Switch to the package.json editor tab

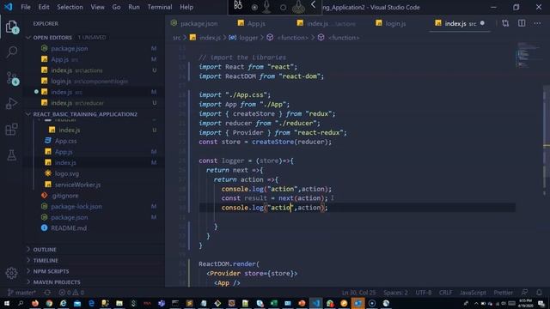click(194, 23)
